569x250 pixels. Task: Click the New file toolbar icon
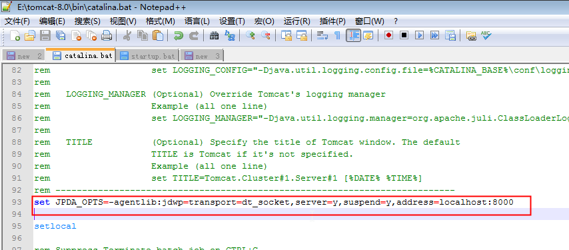click(15, 35)
